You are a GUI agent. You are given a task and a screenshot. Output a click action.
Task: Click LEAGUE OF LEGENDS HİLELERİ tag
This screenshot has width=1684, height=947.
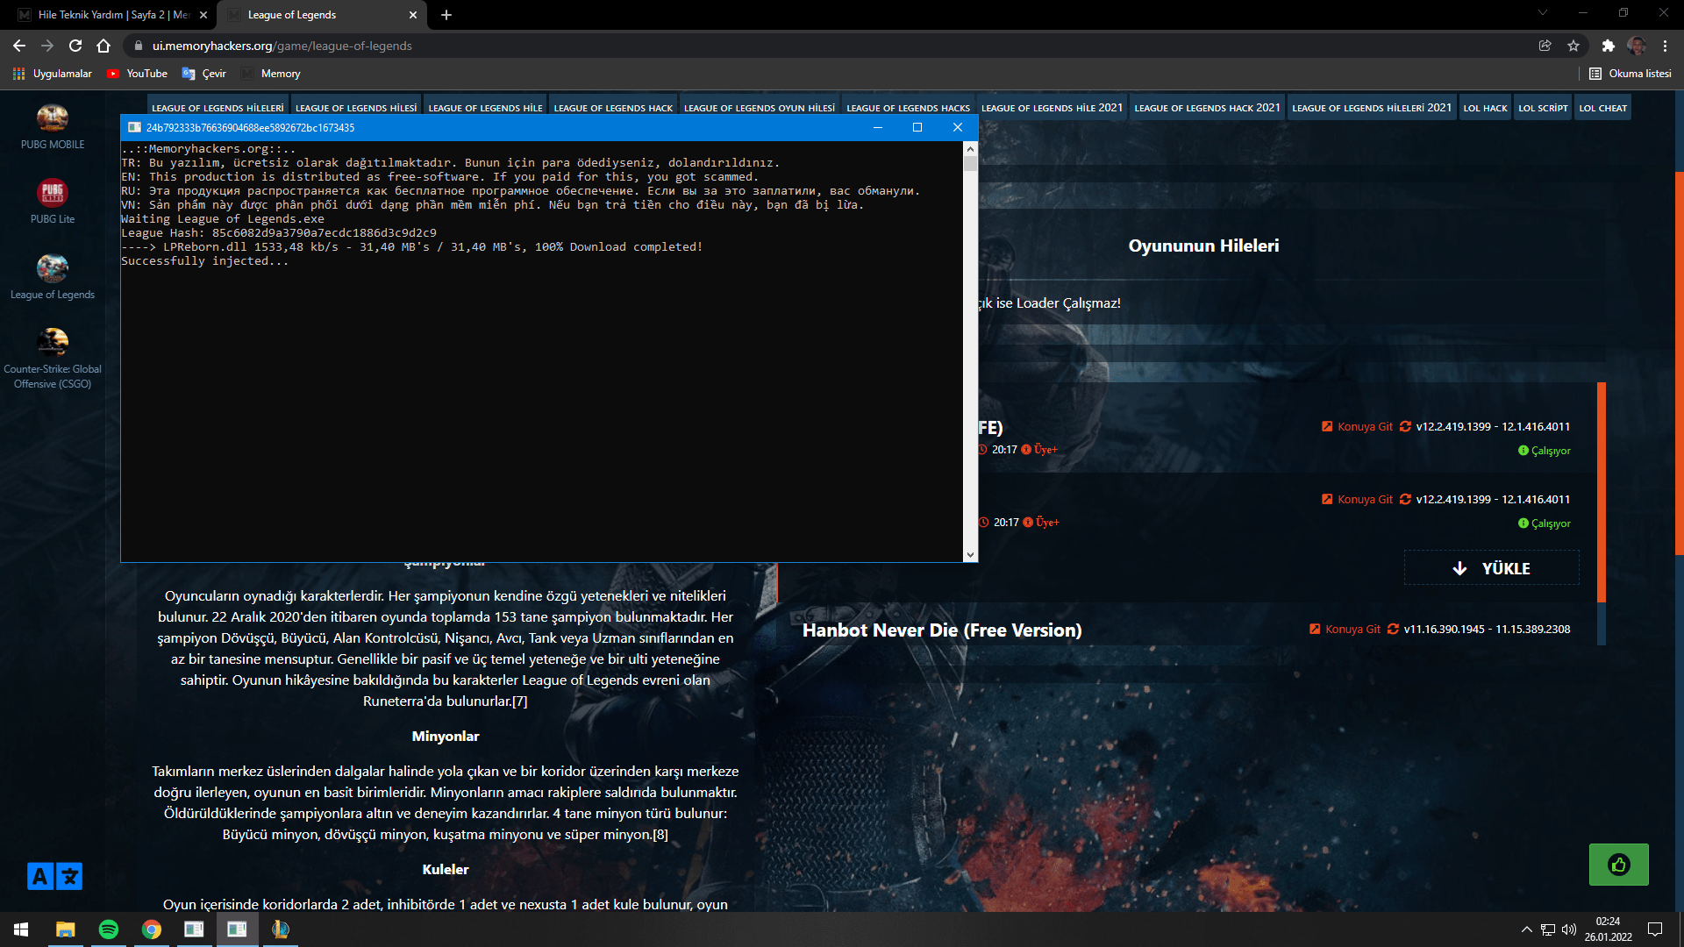(218, 108)
